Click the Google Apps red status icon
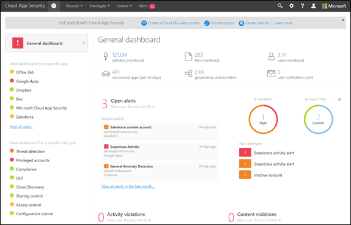This screenshot has width=351, height=225. point(12,81)
